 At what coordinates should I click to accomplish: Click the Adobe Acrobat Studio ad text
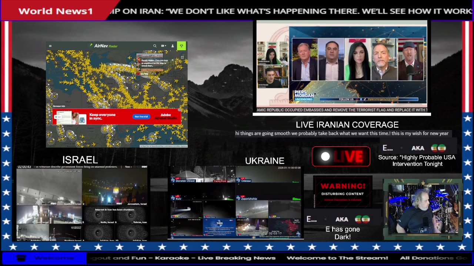[166, 116]
